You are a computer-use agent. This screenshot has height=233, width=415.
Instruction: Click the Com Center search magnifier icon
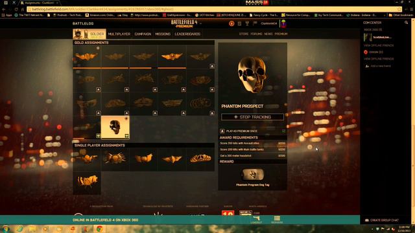(407, 23)
